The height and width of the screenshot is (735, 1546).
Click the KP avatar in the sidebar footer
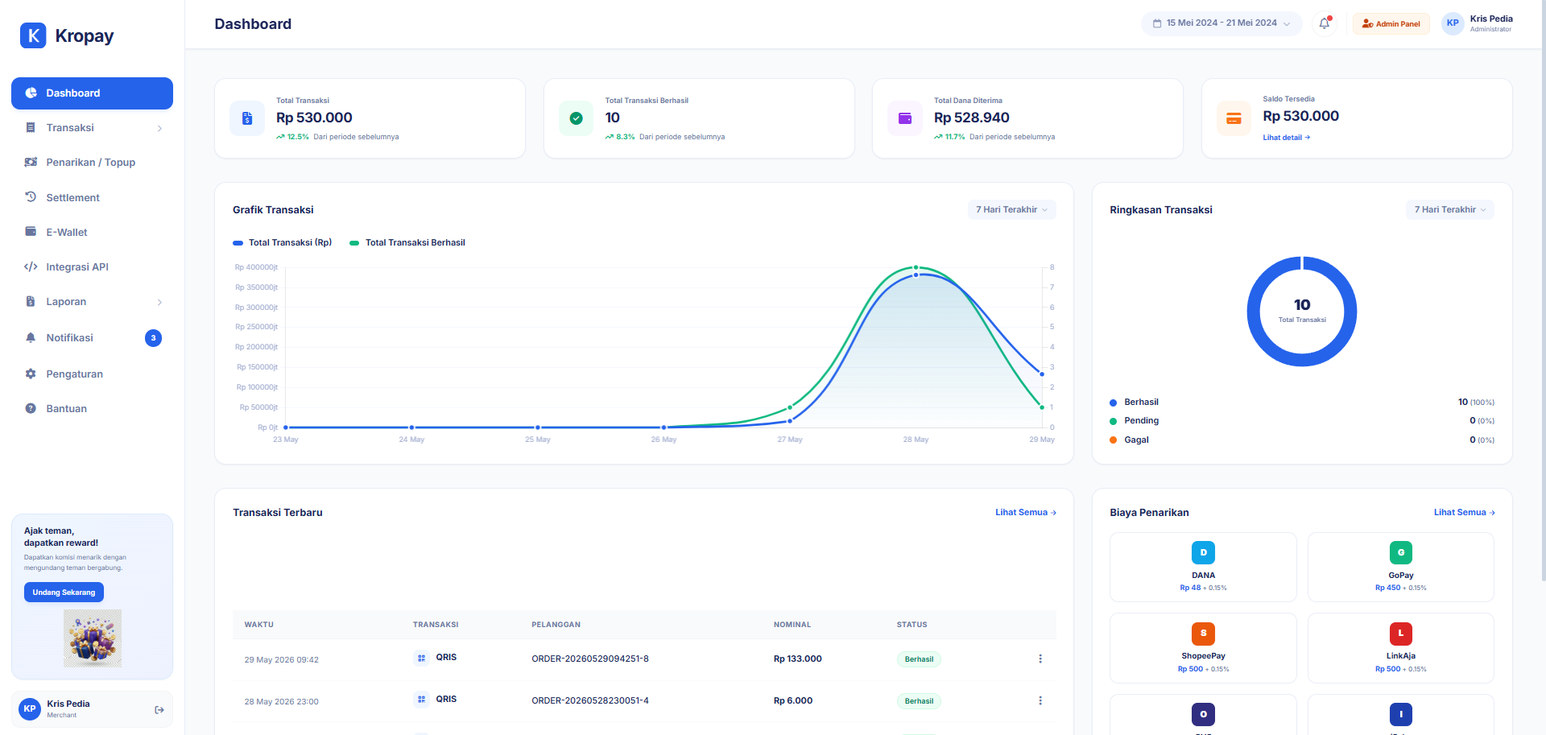[x=30, y=709]
